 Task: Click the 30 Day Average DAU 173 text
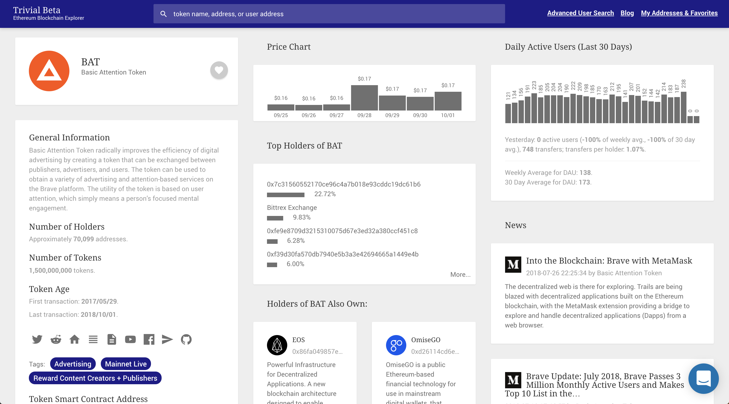coord(548,182)
